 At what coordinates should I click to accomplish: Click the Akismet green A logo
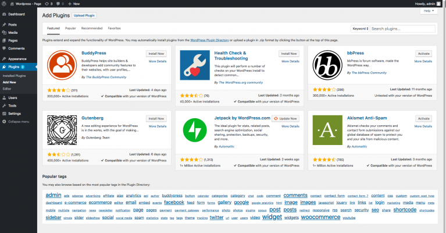click(327, 130)
